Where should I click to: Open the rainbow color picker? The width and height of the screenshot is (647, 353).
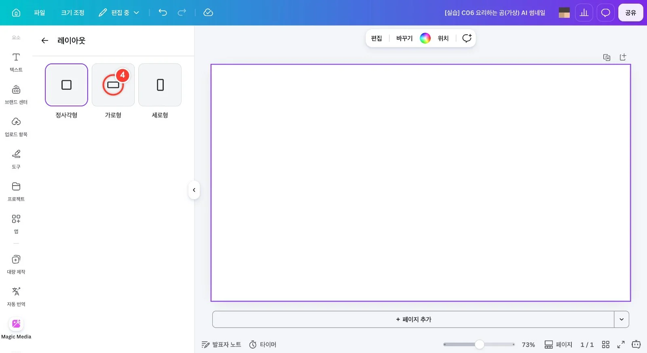click(x=425, y=38)
